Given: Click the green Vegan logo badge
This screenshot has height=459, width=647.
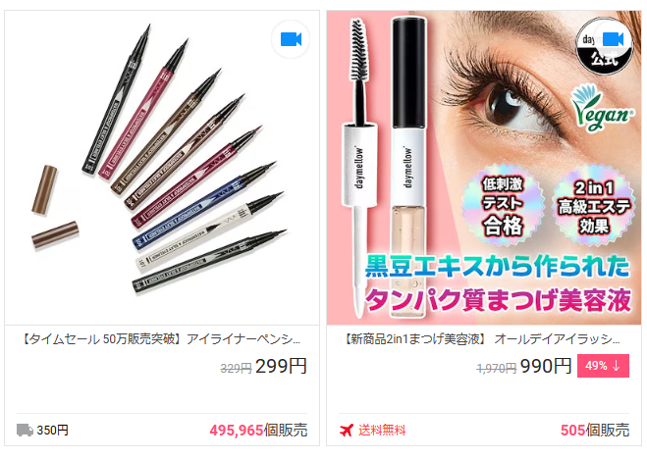Looking at the screenshot, I should 602,108.
